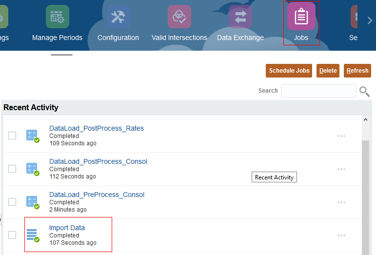
Task: Tick the DataLoad_PostProcess_Consol checkbox
Action: (12, 169)
